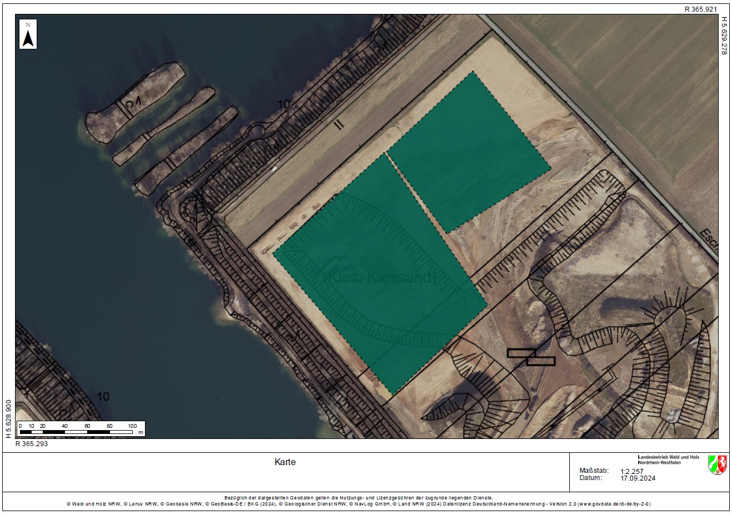
Task: Click the Nordrhein-Westfalen coat of arms logo
Action: click(717, 464)
